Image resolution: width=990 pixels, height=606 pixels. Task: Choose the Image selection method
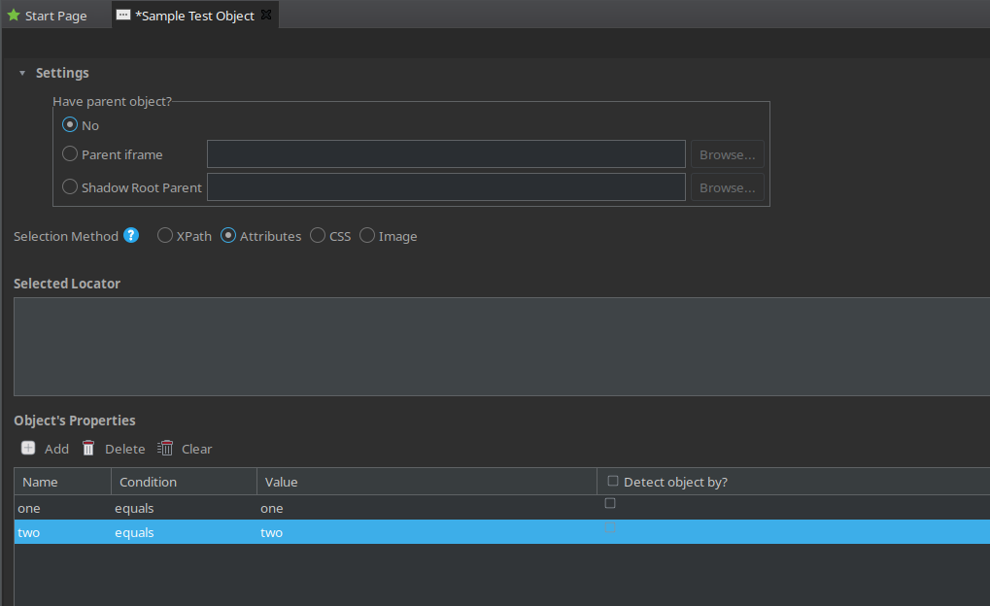367,235
